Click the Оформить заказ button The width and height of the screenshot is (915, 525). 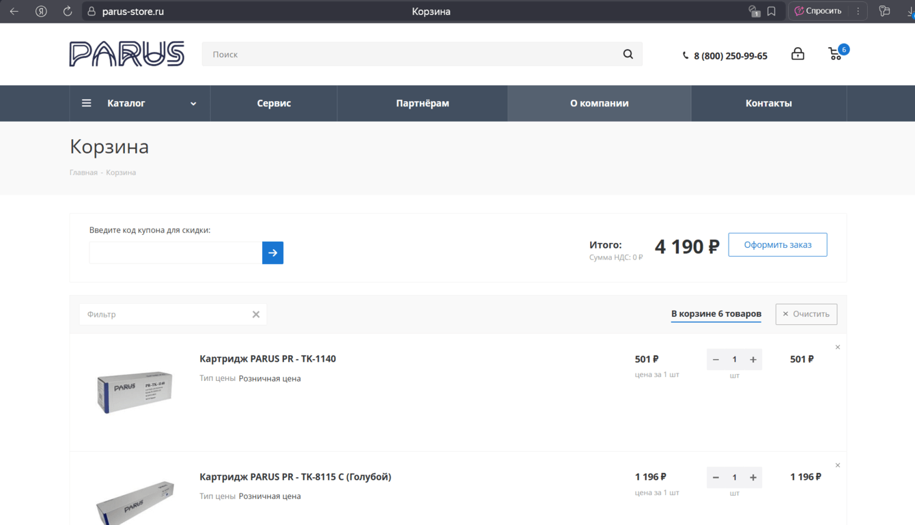coord(777,244)
